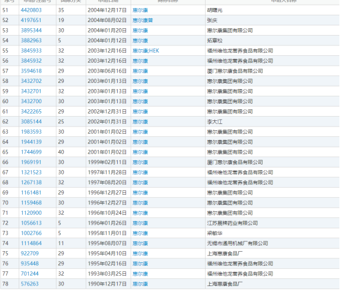Viewport: 340px width, 291px height.
Task: Open registration number 935448 link
Action: pyautogui.click(x=29, y=263)
